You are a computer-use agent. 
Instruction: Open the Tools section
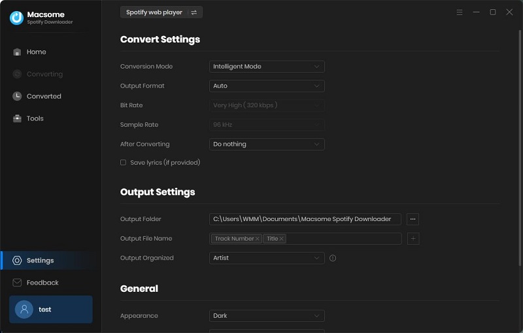[35, 118]
